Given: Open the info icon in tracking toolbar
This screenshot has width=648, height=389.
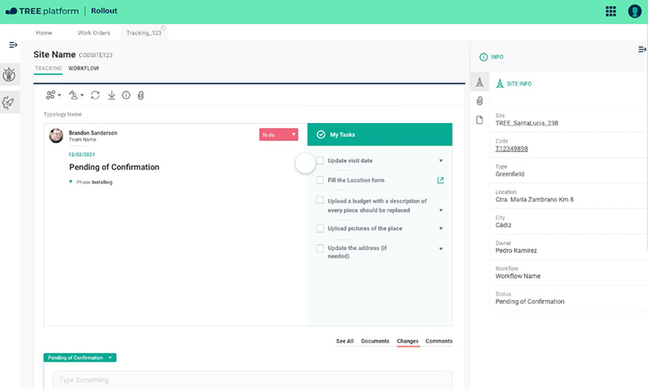Looking at the screenshot, I should (126, 96).
